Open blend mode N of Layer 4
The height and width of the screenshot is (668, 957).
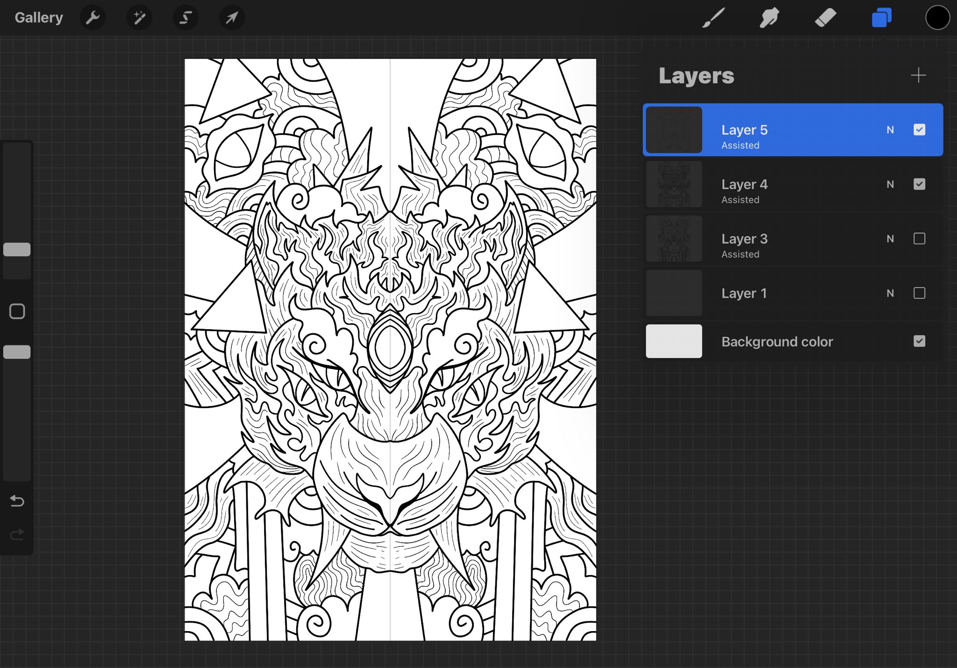coord(890,184)
